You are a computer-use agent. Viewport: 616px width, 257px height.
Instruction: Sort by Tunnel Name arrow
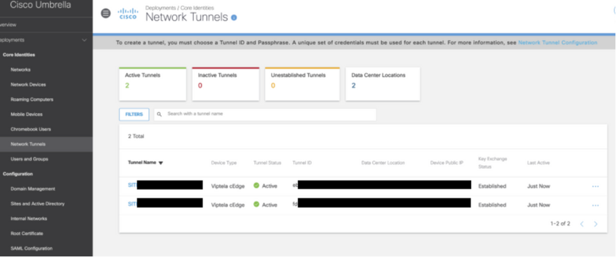tap(161, 163)
